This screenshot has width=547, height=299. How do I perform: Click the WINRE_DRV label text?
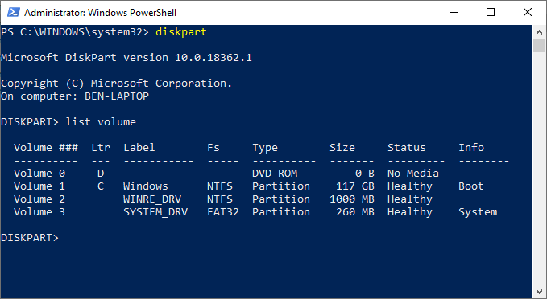coord(152,199)
